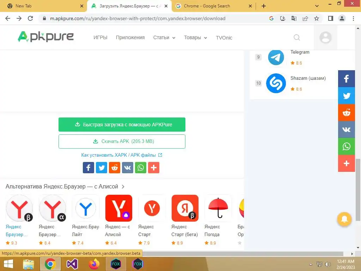Click the Google icon in address bar

click(x=271, y=18)
